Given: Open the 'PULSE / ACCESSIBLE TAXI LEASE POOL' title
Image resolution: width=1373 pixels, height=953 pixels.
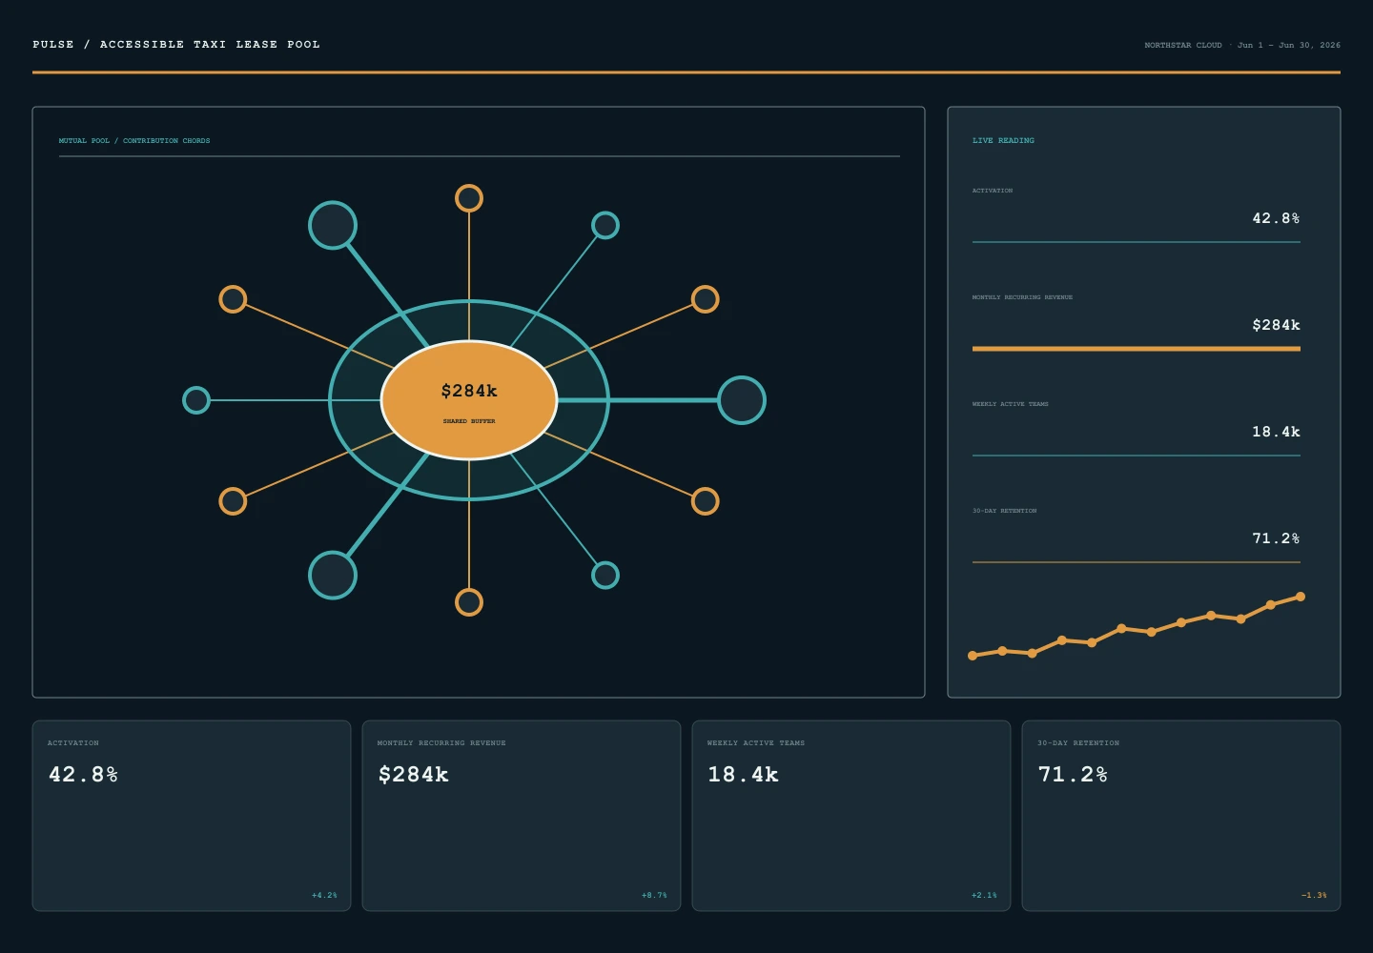Looking at the screenshot, I should 176,45.
